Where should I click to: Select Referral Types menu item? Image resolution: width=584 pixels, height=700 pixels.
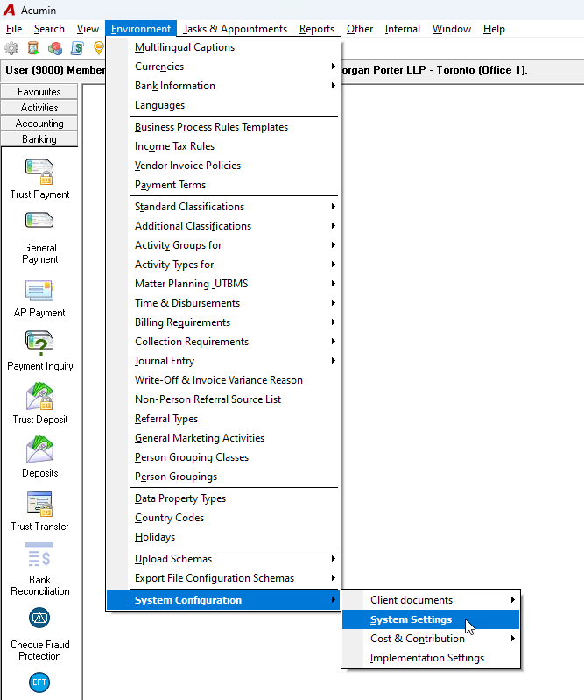point(223,419)
